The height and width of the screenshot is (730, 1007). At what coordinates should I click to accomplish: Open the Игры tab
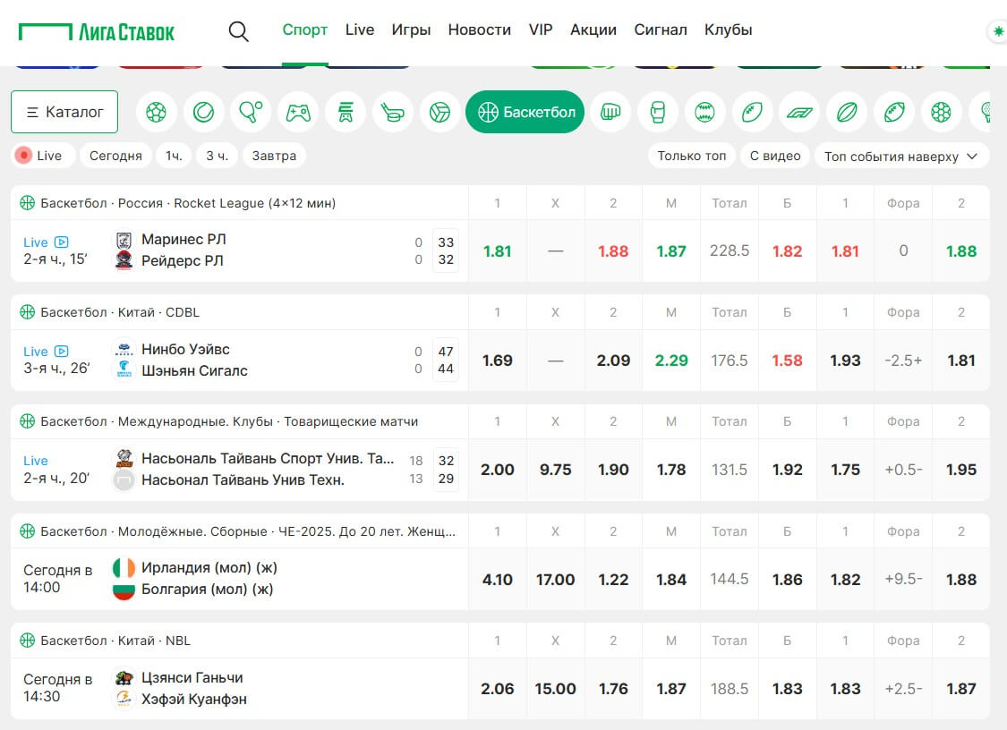point(411,30)
